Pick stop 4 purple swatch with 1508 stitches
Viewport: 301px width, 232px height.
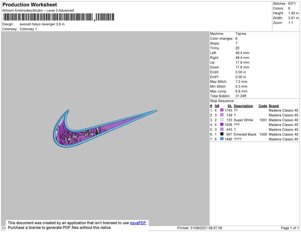pos(222,124)
